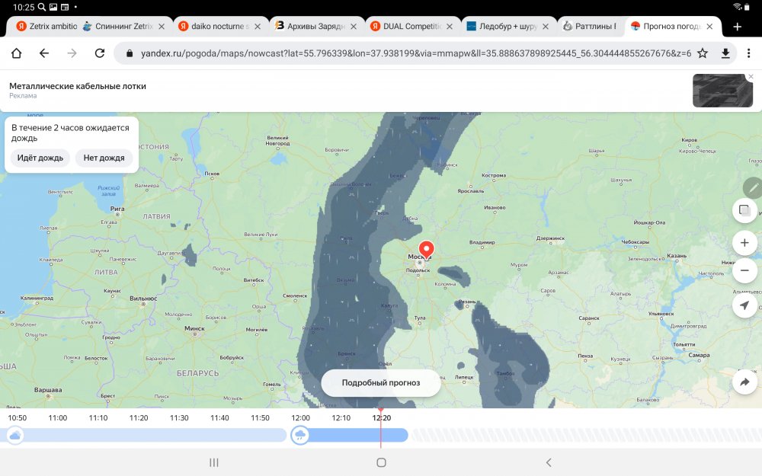This screenshot has width=762, height=476.
Task: Tap the pencil edit icon on map
Action: pos(753,187)
